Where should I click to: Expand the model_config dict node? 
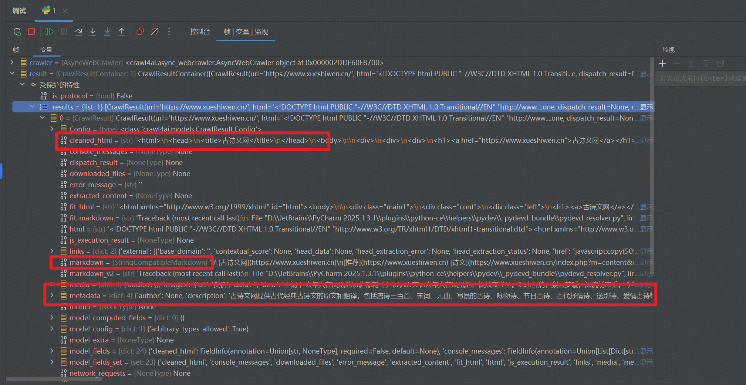[52, 329]
